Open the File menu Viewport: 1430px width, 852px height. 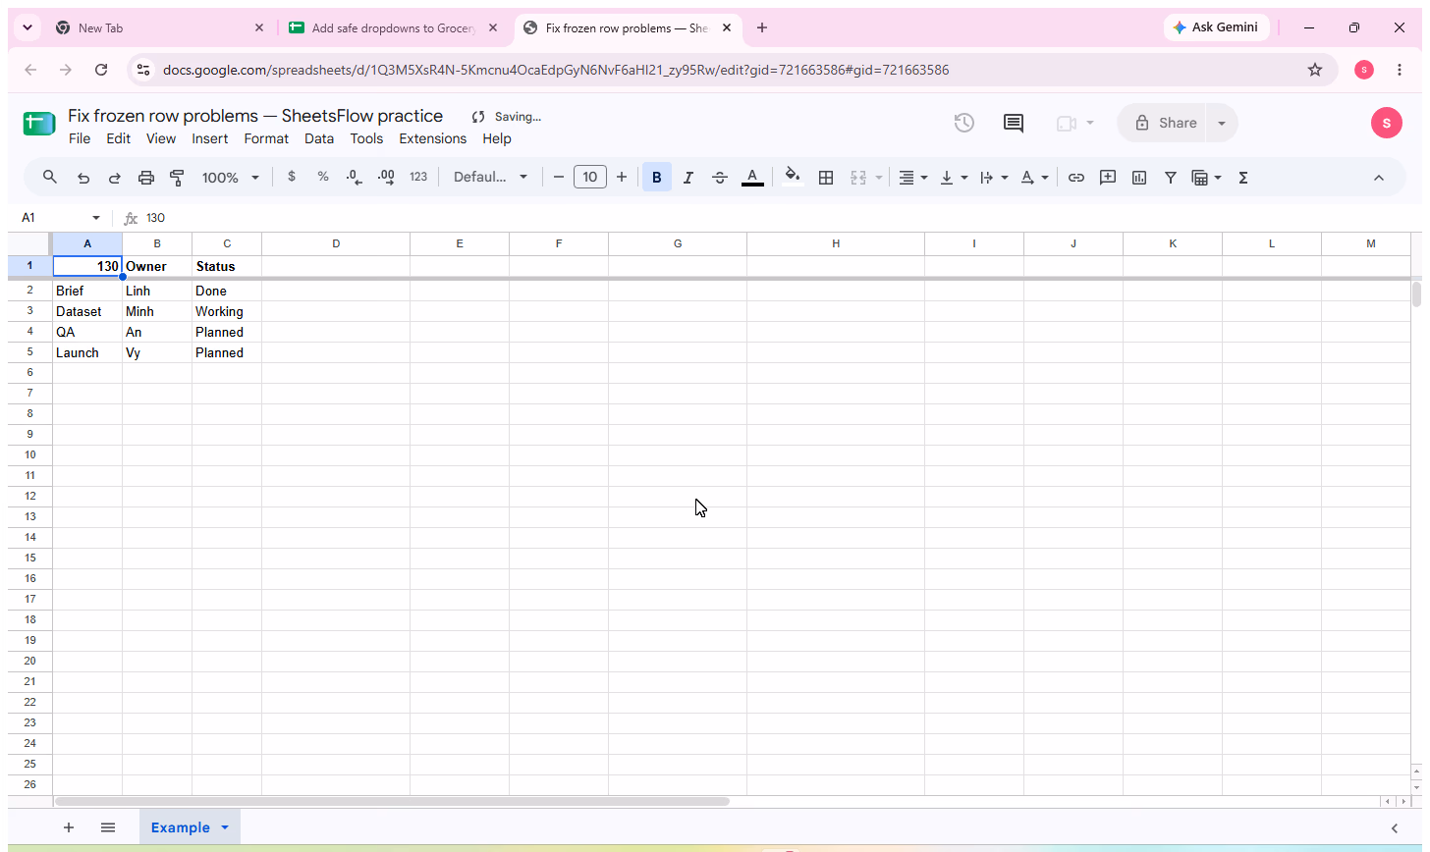(80, 138)
